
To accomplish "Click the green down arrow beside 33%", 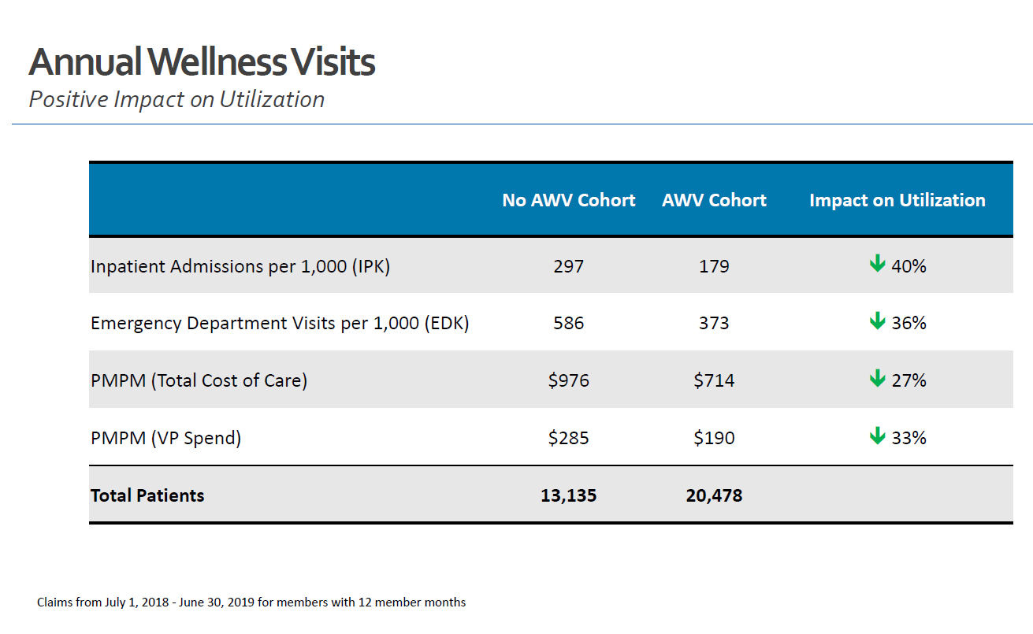I will tap(877, 436).
